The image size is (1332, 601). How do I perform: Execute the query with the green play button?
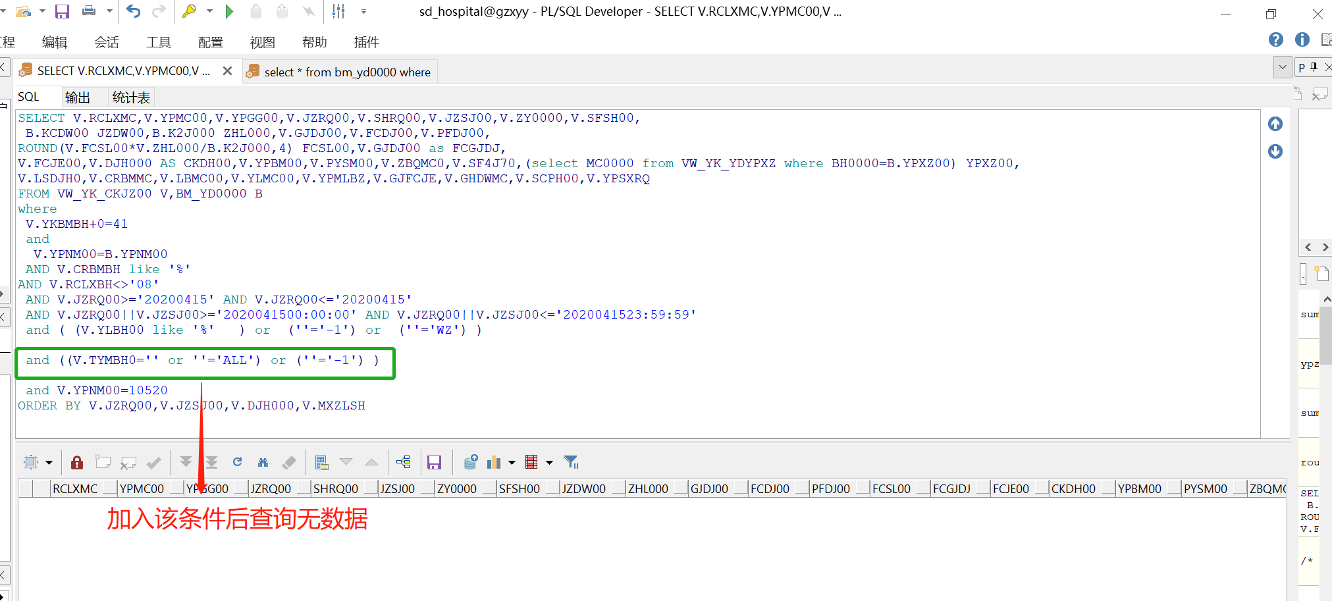[x=230, y=11]
